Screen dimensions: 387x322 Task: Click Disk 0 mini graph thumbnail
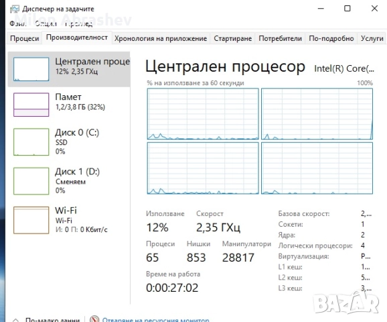[31, 142]
